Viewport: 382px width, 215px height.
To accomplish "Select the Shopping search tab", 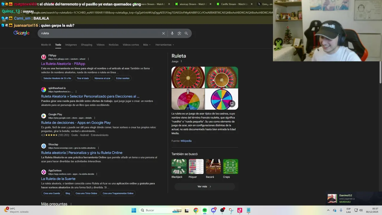I will pyautogui.click(x=87, y=45).
